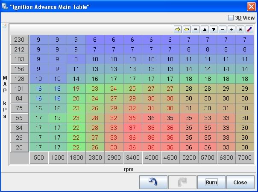This screenshot has width=258, height=192.
Task: Select the cell at 20 kPa, 500 rpm
Action: (x=38, y=147)
